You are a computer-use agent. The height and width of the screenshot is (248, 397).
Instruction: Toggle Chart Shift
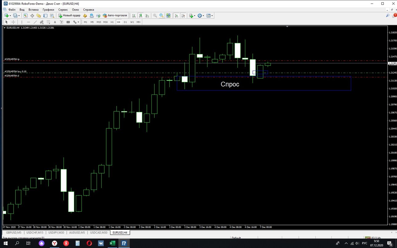183,15
